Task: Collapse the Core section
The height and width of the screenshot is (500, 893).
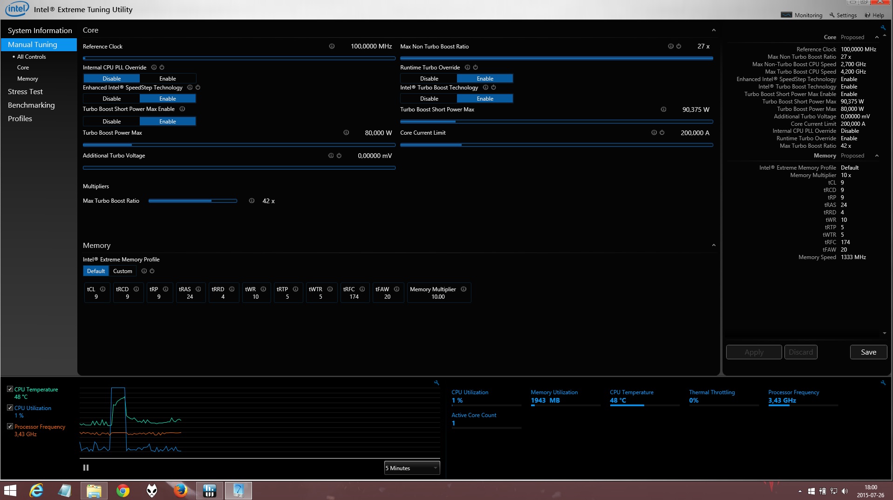Action: [x=713, y=30]
